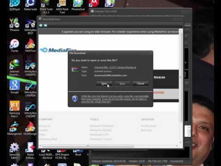Open the Google desktop icon
Image resolution: width=221 pixels, height=166 pixels.
pos(14,87)
